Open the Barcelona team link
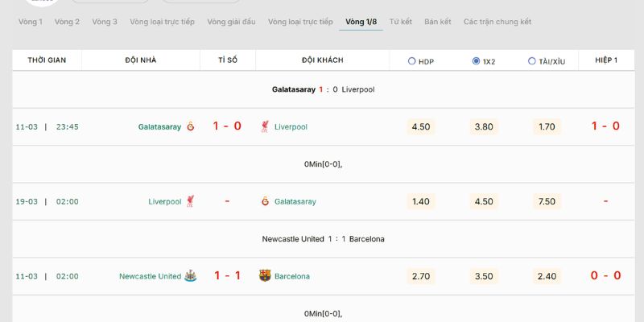This screenshot has height=322, width=644. 292,276
